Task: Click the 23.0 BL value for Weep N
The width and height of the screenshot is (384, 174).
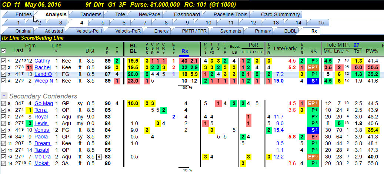Action: [133, 81]
